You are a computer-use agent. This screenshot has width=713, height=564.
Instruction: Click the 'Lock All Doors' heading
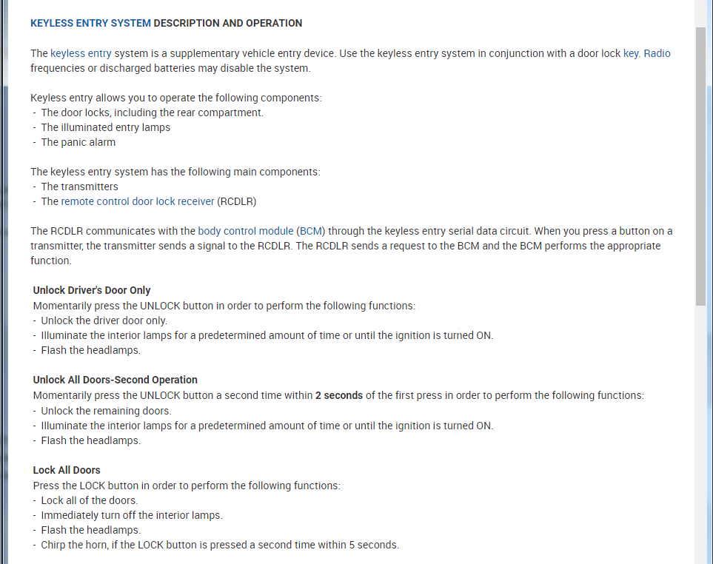[x=67, y=470]
